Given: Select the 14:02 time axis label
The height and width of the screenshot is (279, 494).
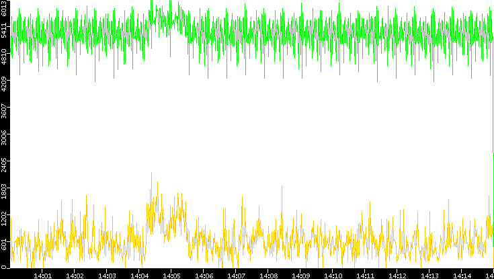Looking at the screenshot, I should click(75, 276).
